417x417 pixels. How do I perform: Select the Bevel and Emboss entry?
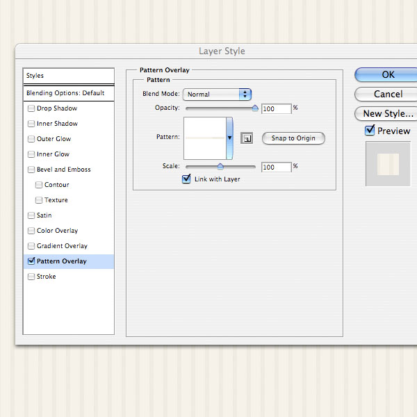tap(63, 170)
